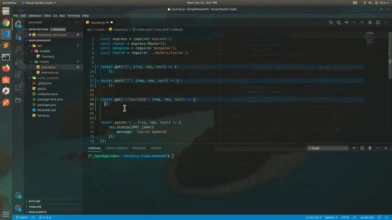Viewport: 392px width, 220px height.
Task: Open Terminal from the dock
Action: click(x=6, y=57)
